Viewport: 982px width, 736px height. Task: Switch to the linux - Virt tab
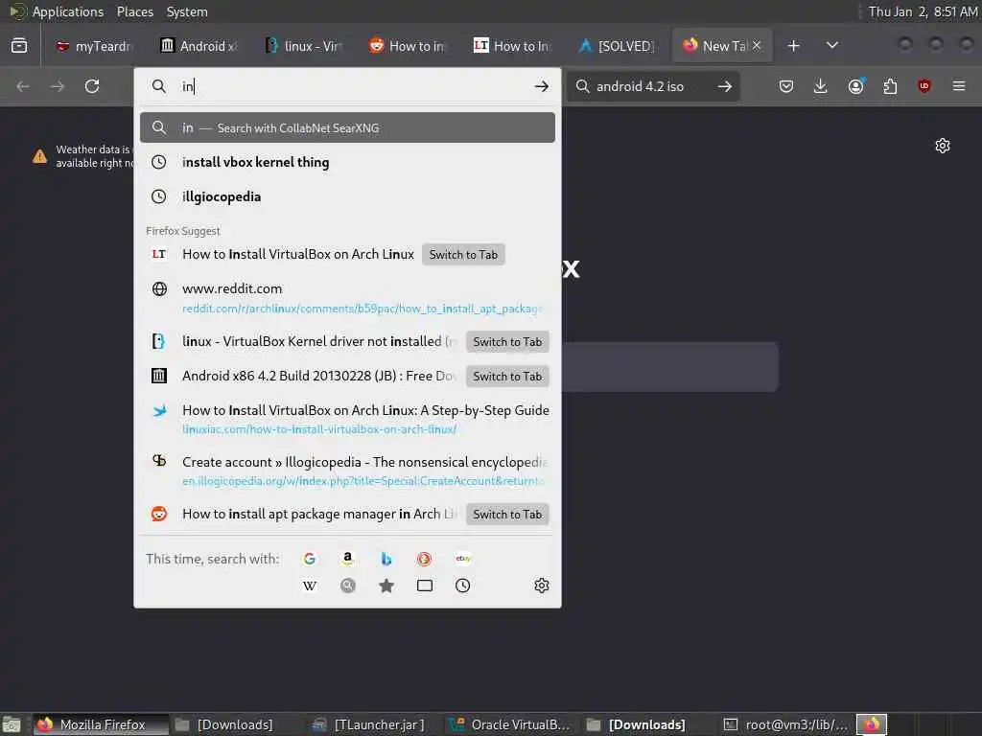304,46
